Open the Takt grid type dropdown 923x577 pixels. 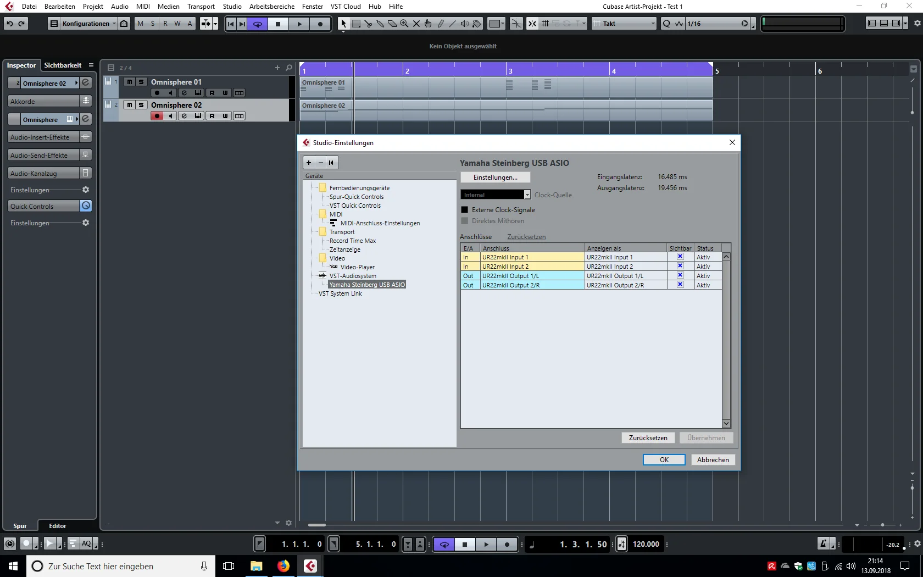point(624,24)
